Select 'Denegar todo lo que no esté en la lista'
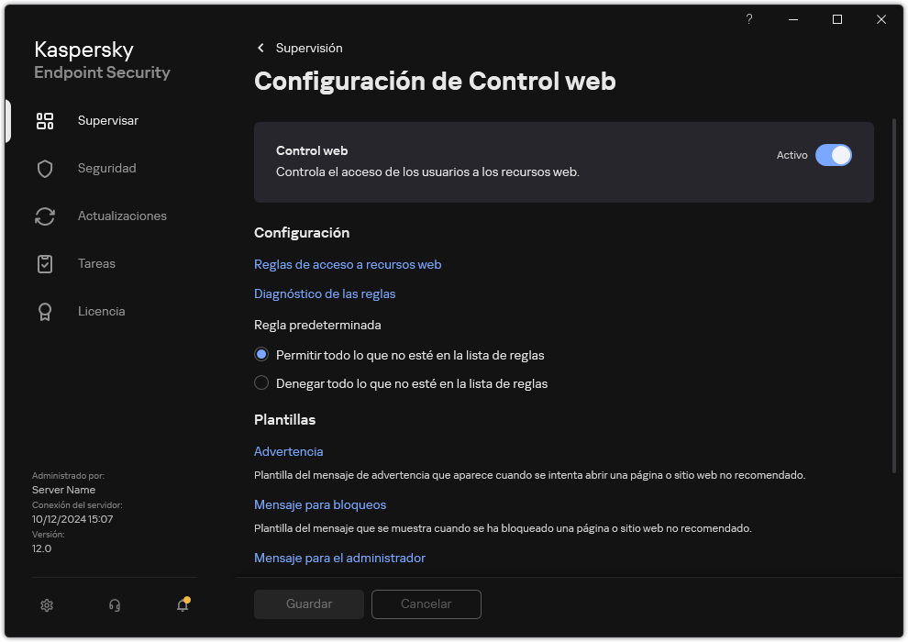Viewport: 908px width, 642px height. (261, 383)
